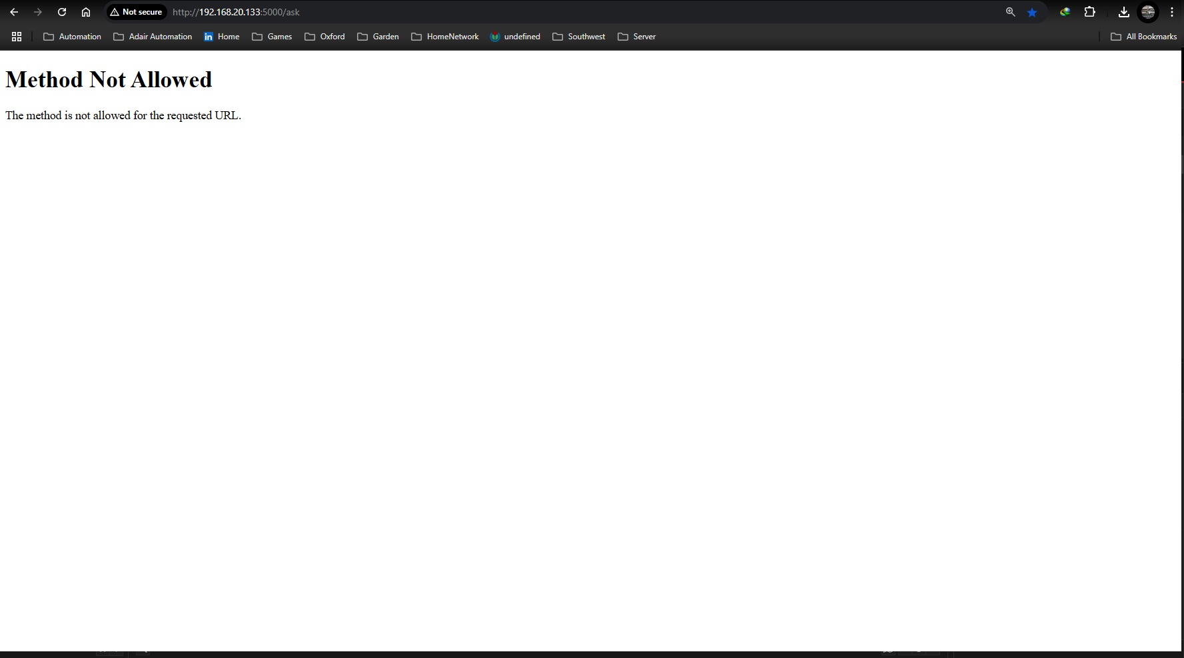Reload the current page
This screenshot has width=1184, height=658.
click(x=62, y=12)
